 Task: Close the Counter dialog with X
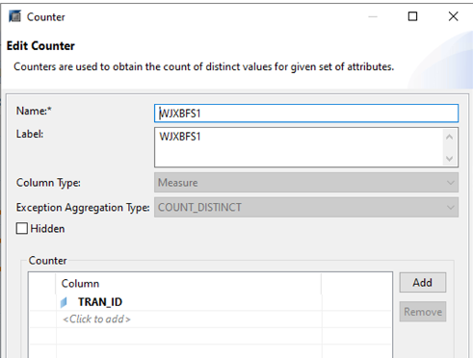453,16
